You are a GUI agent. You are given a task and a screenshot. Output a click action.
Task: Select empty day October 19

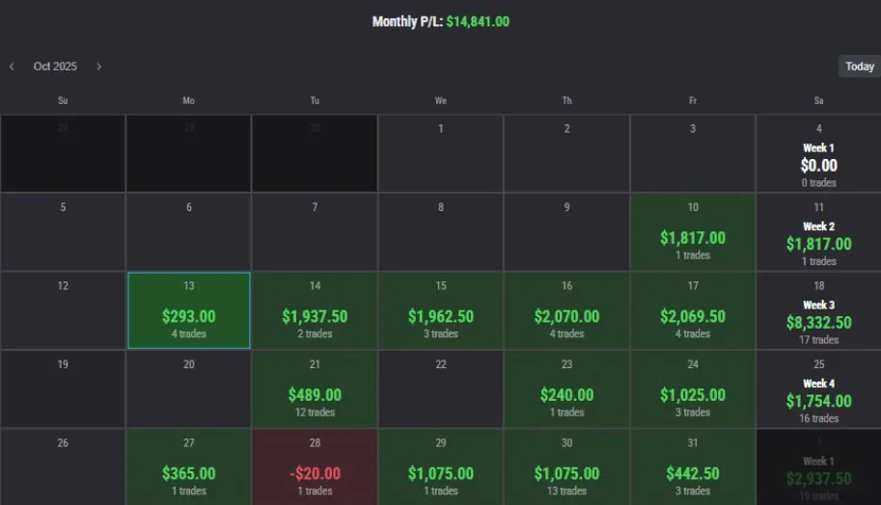(63, 388)
